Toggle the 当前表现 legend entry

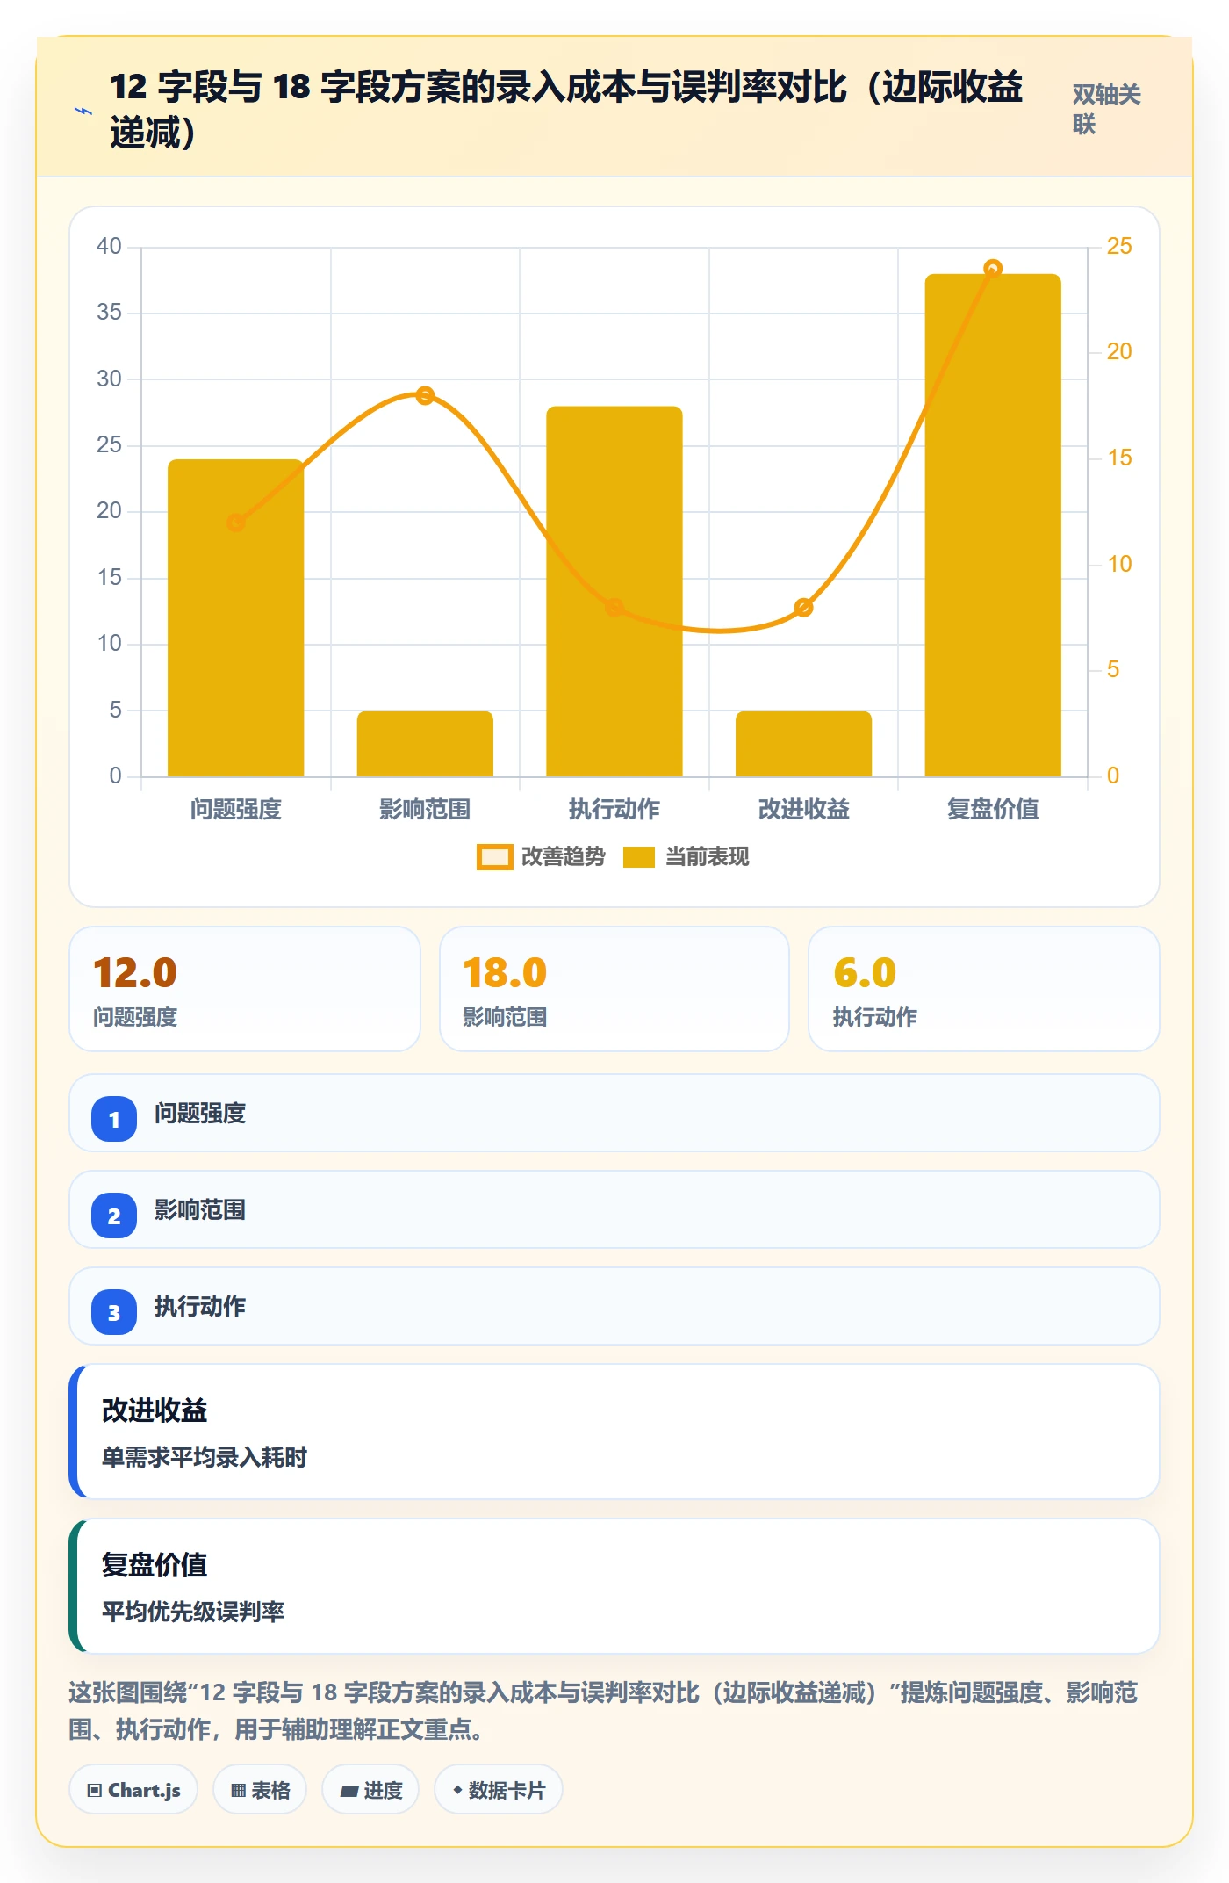coord(686,856)
